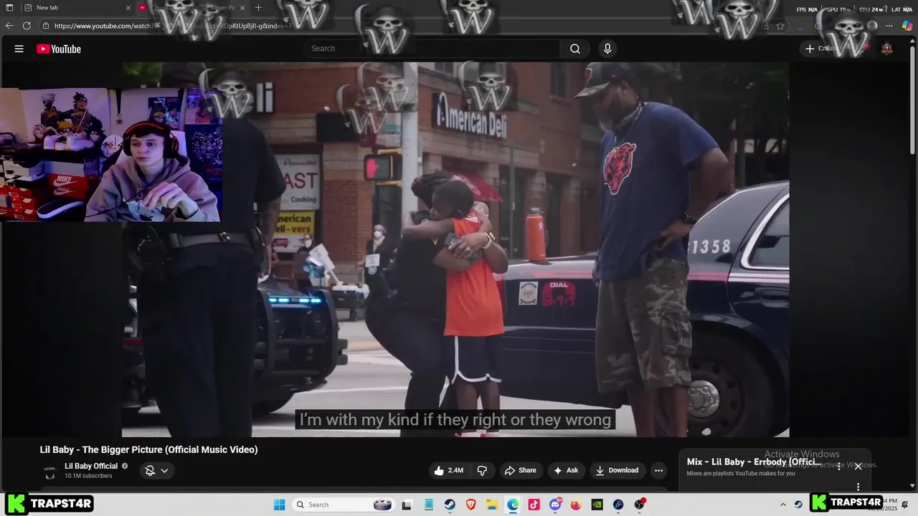Open Mix - Lil Baby - Errbody playlist title
Viewport: 918px width, 516px height.
point(754,462)
